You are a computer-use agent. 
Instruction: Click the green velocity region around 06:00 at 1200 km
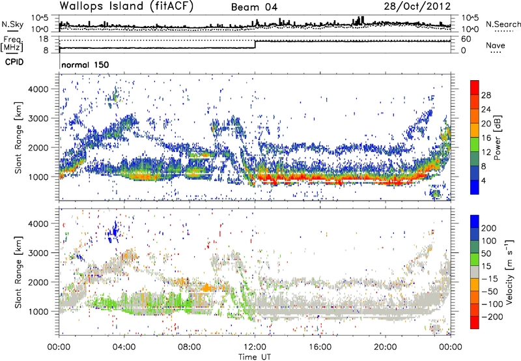click(156, 302)
